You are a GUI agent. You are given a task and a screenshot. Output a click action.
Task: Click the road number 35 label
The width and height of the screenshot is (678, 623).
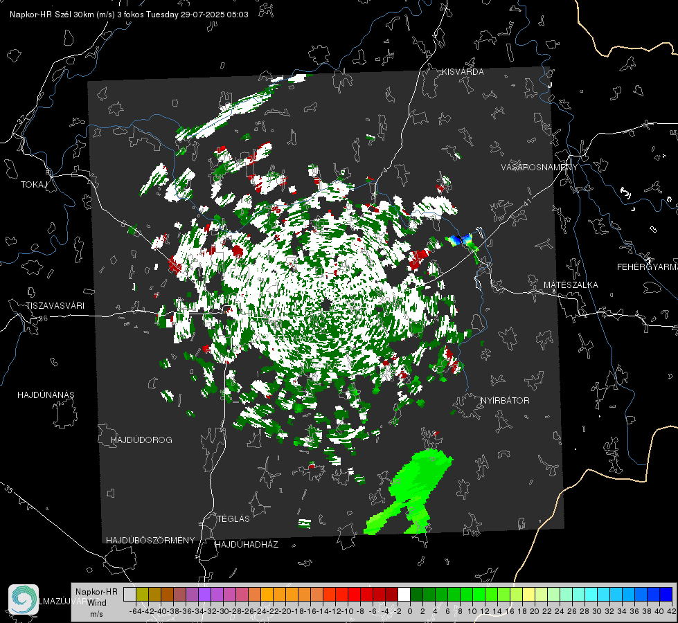tap(9, 490)
